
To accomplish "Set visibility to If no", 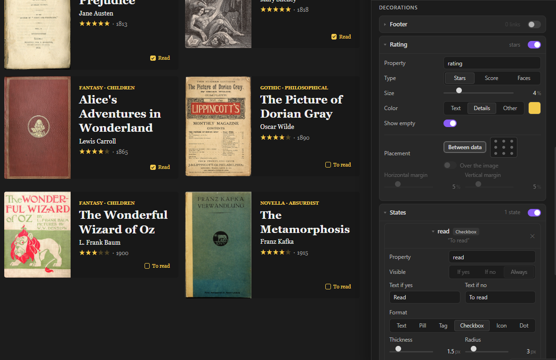I will coord(490,272).
